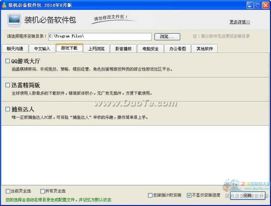The width and height of the screenshot is (271, 206).
Task: Minimize the 装机必备软件包 window
Action: click(x=250, y=5)
